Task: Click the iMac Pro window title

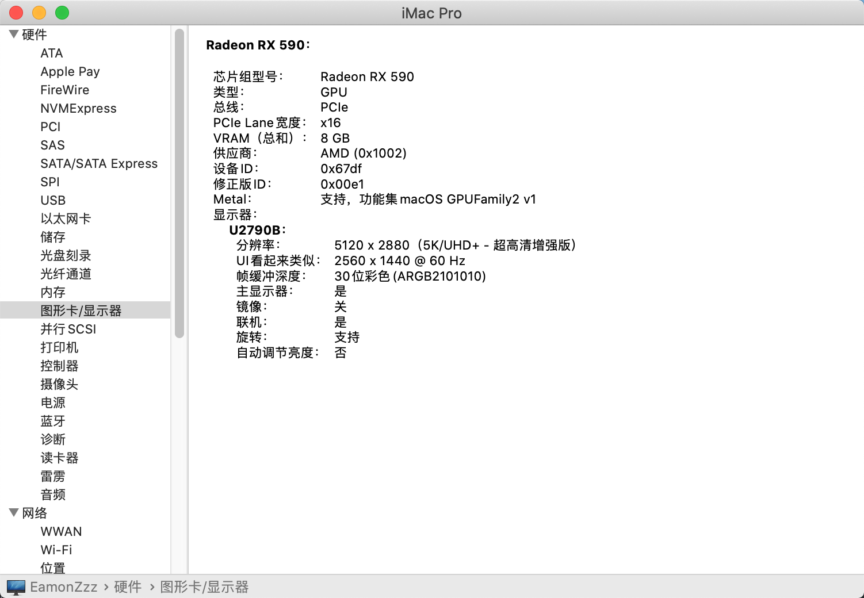Action: point(431,13)
